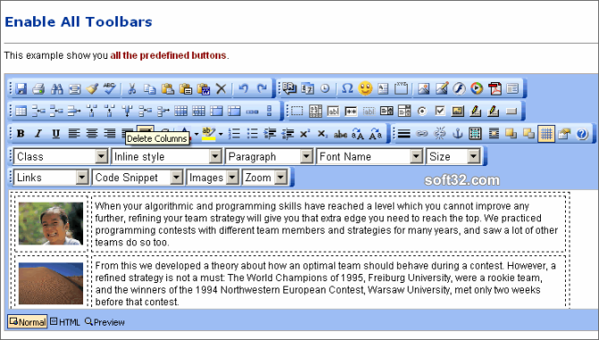Switch to the HTML view tab
This screenshot has height=340, width=599.
(65, 322)
